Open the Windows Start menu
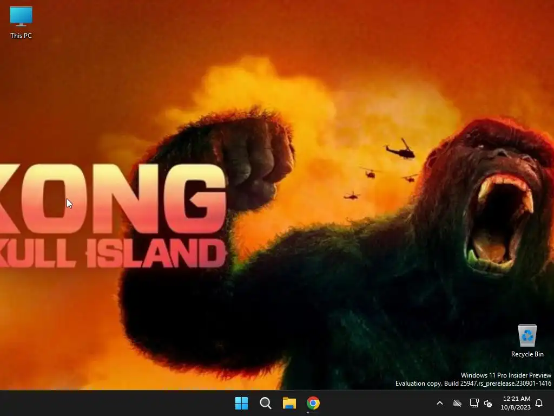Image resolution: width=554 pixels, height=416 pixels. coord(242,403)
